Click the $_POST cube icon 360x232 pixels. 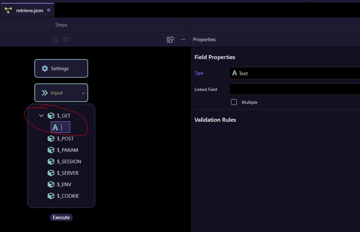(51, 139)
